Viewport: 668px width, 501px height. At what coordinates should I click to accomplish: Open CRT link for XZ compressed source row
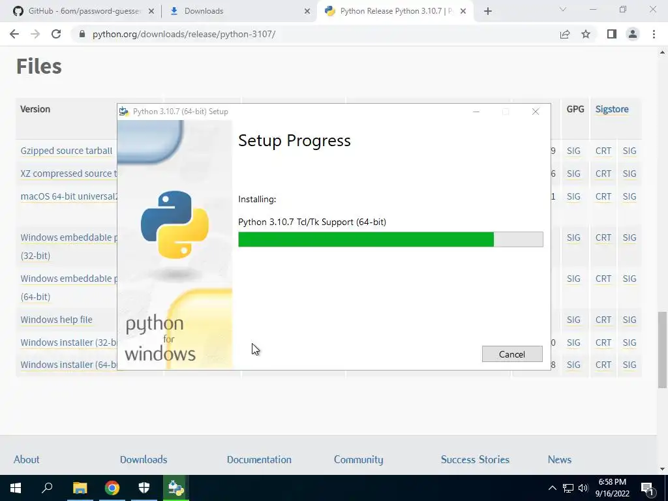tap(603, 174)
